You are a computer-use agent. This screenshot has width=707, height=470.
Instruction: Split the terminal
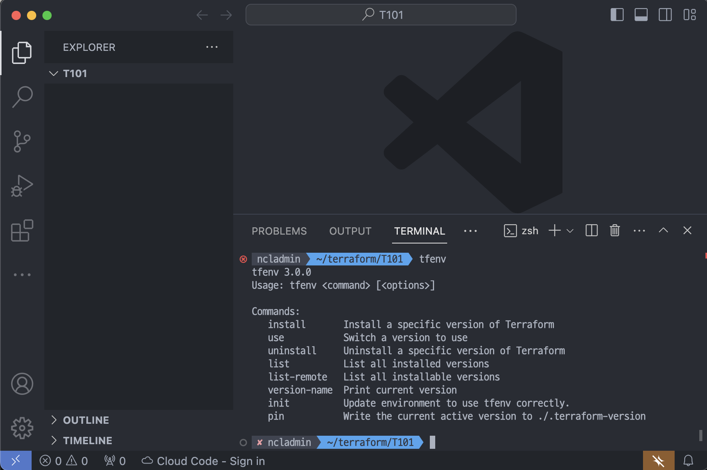pos(591,230)
